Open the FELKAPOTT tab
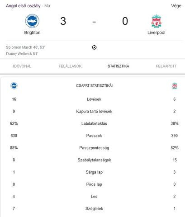 point(166,66)
